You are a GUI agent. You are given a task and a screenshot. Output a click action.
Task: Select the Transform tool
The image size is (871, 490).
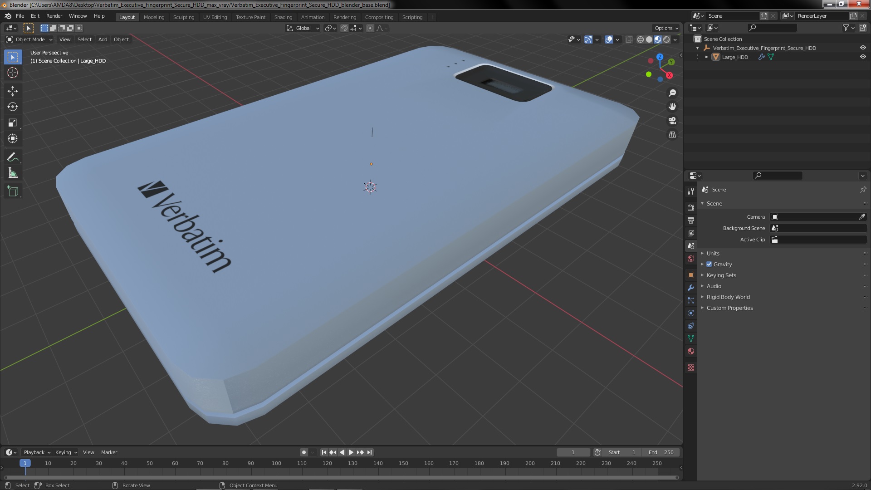coord(13,139)
